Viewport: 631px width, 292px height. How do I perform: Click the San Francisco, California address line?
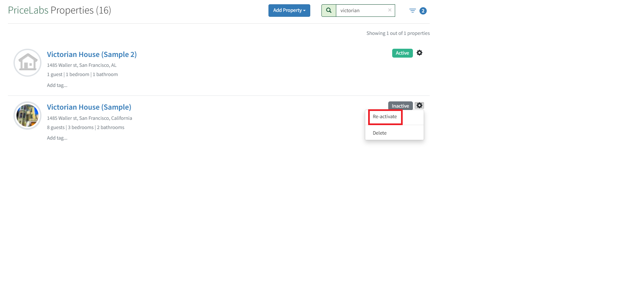tap(89, 118)
